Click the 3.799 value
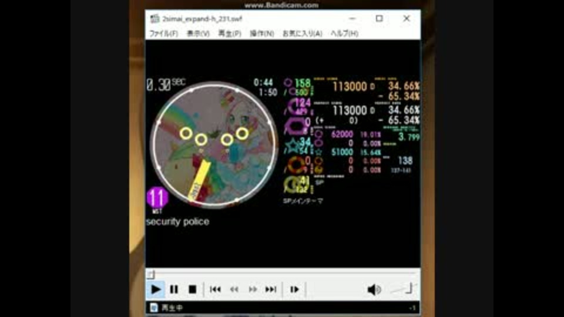 [x=409, y=137]
